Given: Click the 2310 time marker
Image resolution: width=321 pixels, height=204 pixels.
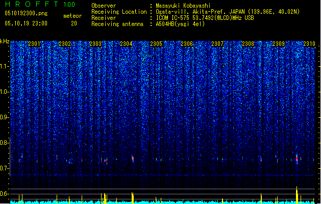Looking at the screenshot, I should [309, 44].
